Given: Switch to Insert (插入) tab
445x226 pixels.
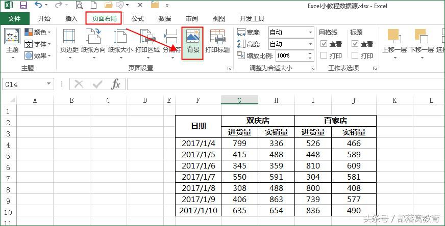Looking at the screenshot, I should (71, 19).
